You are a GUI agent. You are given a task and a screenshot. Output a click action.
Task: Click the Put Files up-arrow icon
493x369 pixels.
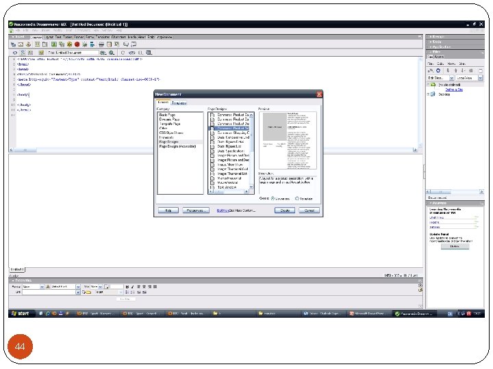coord(455,70)
